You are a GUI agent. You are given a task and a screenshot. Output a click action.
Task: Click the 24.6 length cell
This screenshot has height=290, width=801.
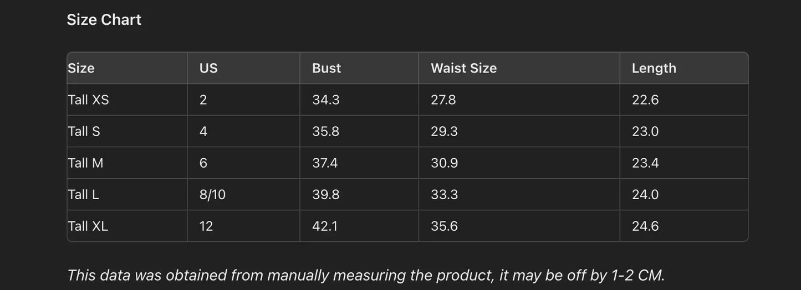click(645, 226)
